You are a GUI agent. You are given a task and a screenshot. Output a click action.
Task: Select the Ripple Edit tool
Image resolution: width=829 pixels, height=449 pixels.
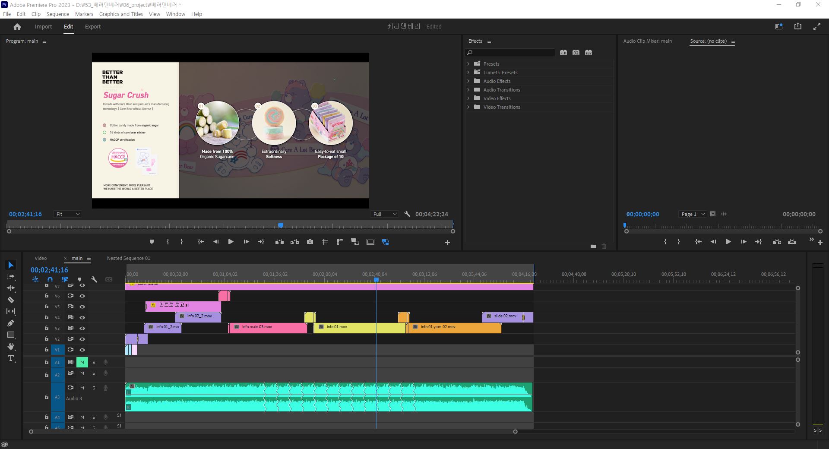coord(11,288)
